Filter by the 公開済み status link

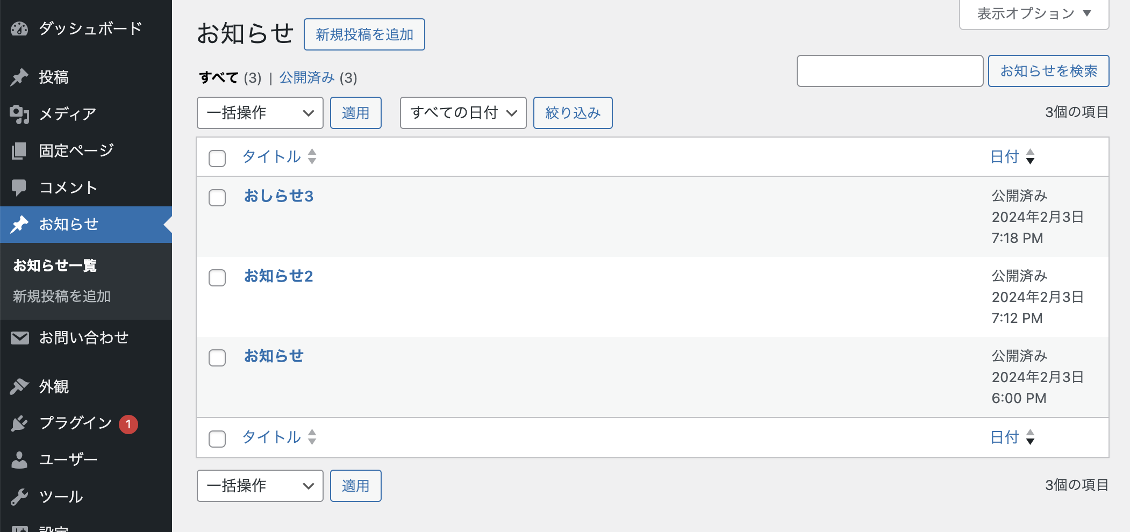coord(307,78)
